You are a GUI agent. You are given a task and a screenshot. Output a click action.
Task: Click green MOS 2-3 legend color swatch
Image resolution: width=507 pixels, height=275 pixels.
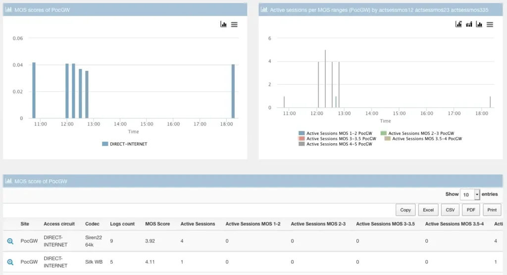tap(383, 133)
